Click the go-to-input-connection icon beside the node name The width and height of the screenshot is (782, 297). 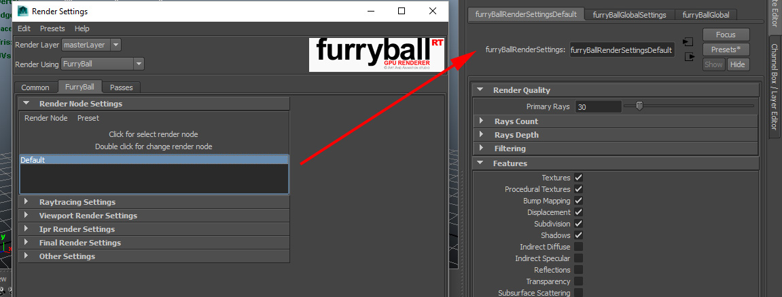[x=689, y=41]
